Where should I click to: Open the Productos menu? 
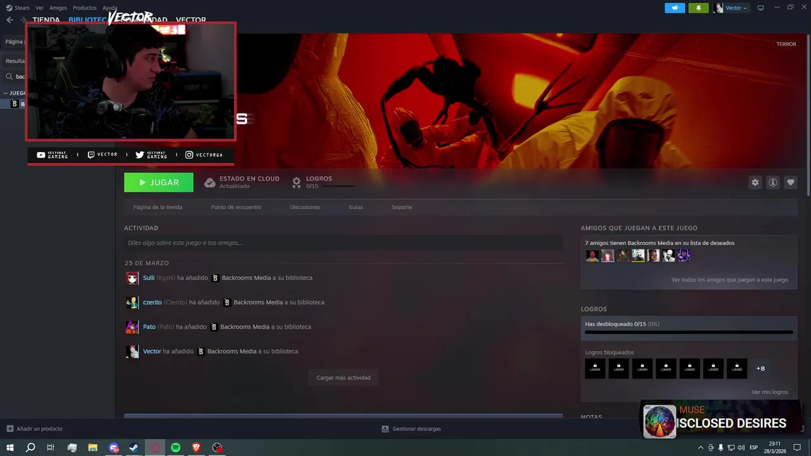(x=84, y=8)
